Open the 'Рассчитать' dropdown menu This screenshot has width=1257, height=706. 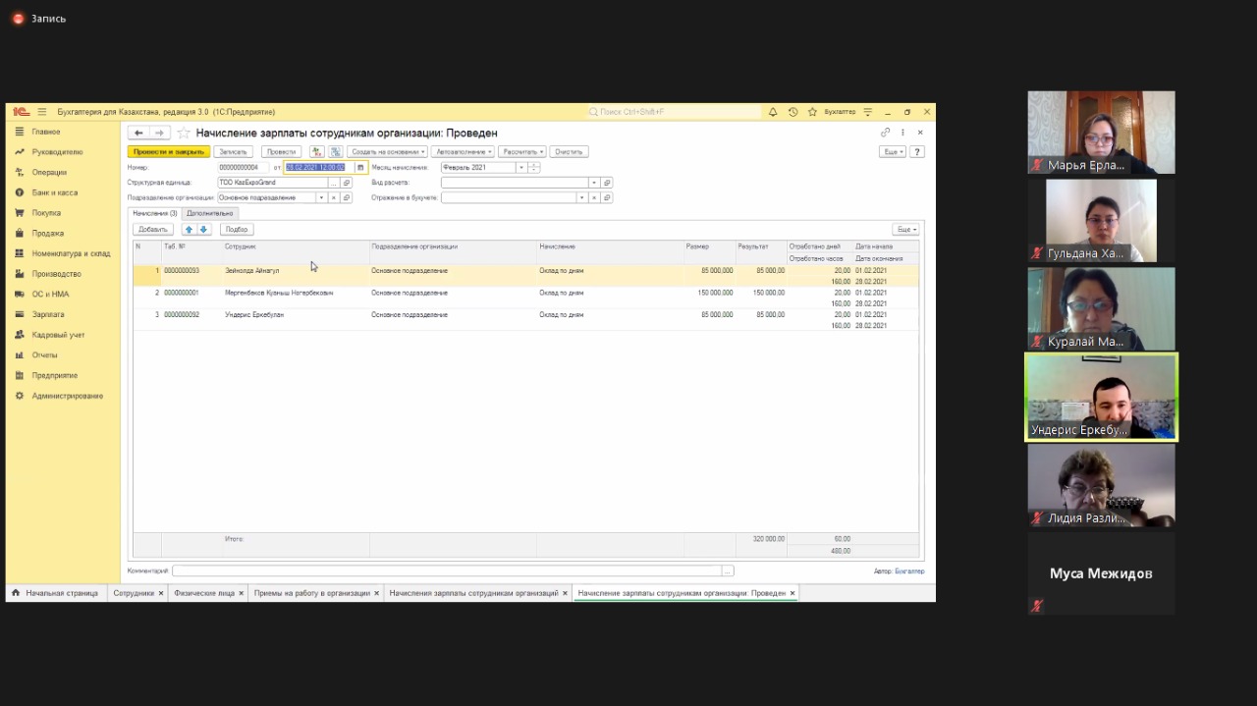(521, 152)
